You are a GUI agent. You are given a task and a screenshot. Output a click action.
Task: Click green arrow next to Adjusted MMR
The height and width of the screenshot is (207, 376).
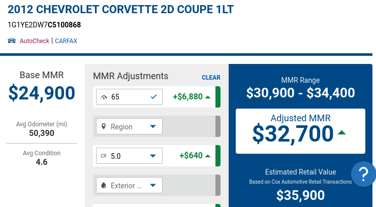click(x=341, y=132)
